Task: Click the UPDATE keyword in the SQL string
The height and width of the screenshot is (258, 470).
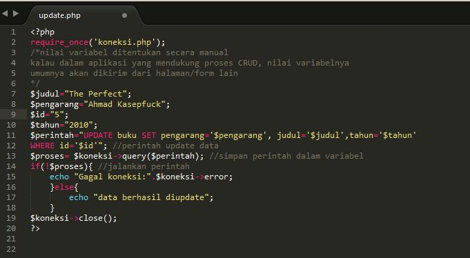Action: click(x=98, y=135)
